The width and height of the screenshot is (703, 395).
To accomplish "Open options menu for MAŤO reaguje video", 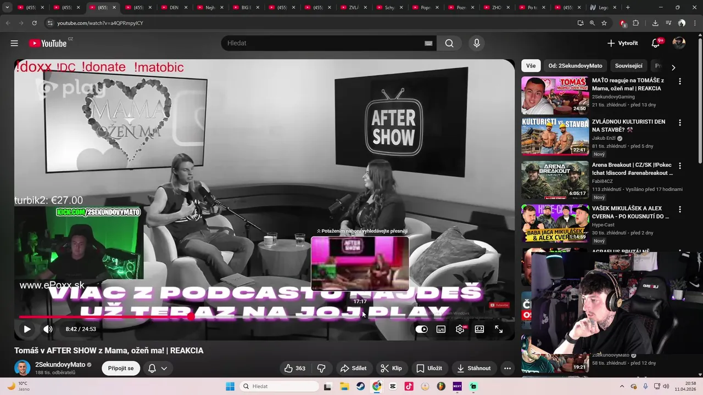I will pos(680,81).
